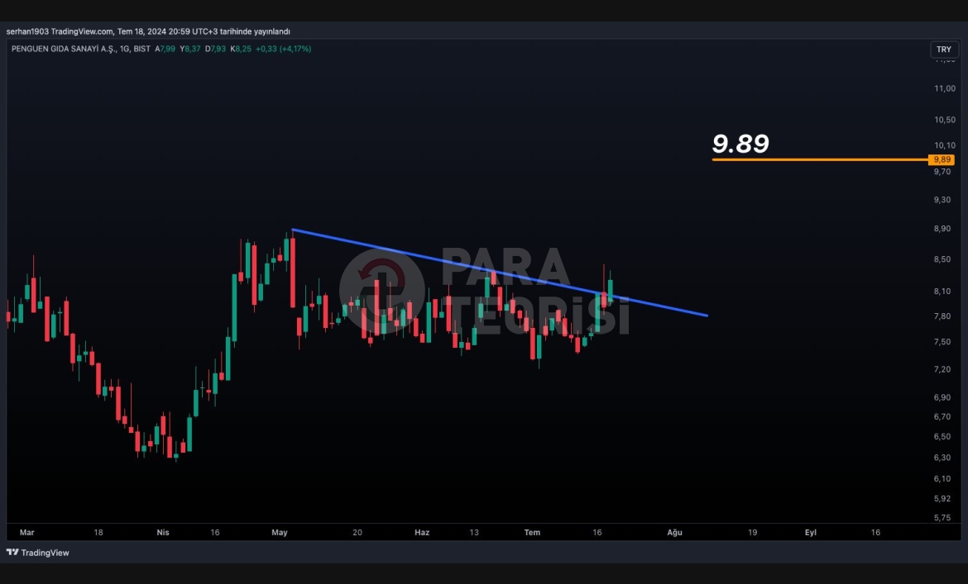This screenshot has width=968, height=584.
Task: Click the low value D7,93
Action: pyautogui.click(x=215, y=49)
